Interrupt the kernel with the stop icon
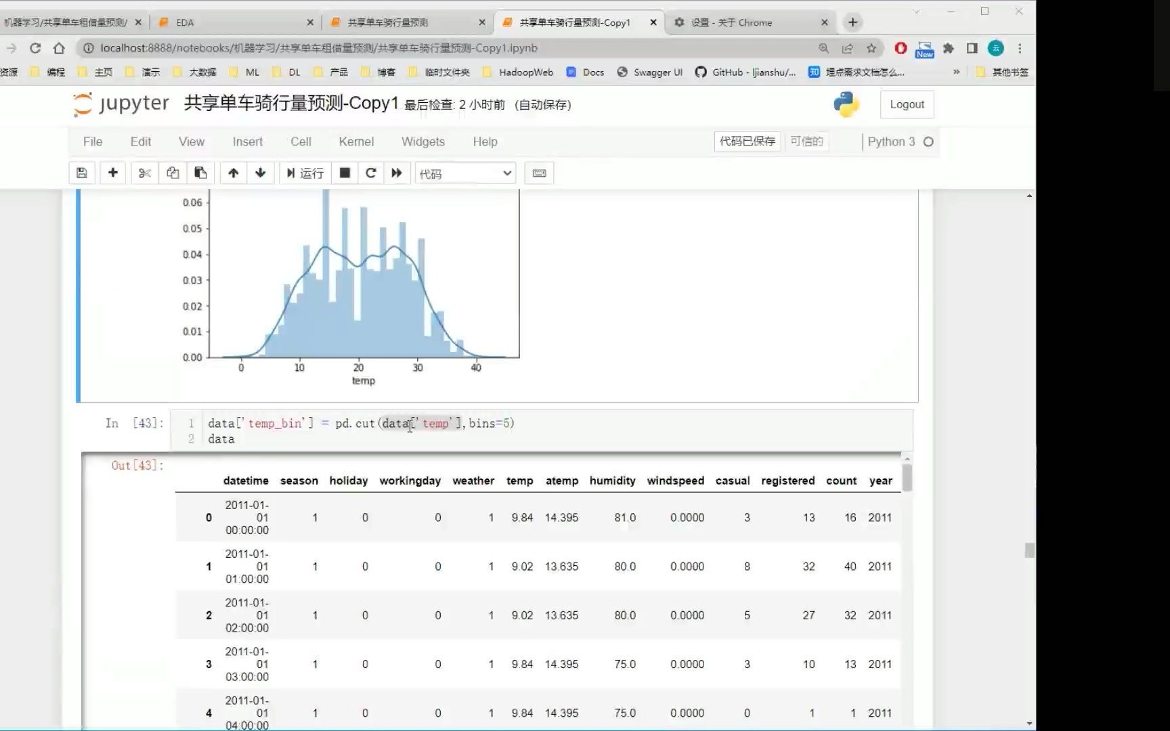 click(345, 173)
